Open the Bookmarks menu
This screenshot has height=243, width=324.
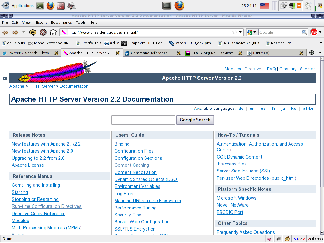click(x=61, y=22)
